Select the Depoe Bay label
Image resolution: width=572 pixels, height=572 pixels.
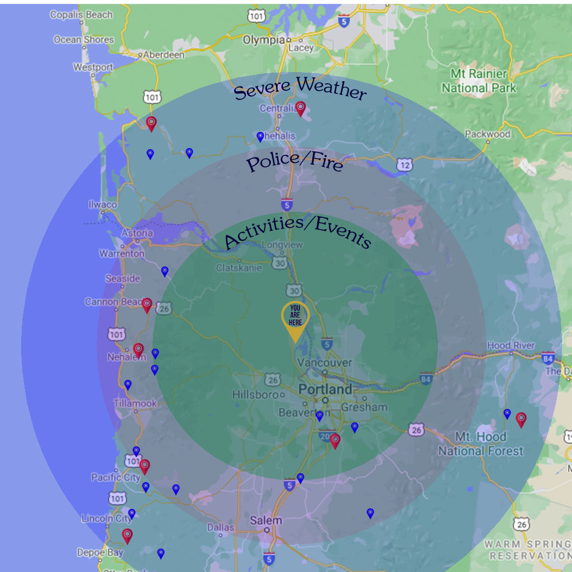(x=100, y=553)
